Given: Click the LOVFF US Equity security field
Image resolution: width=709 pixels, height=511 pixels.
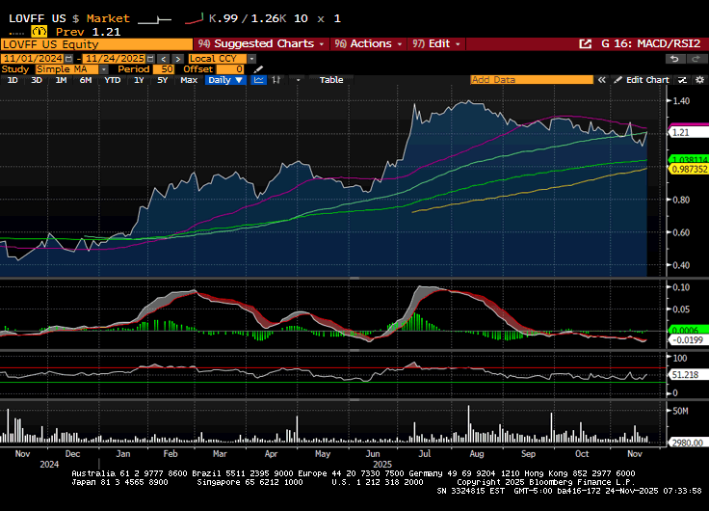Looking at the screenshot, I should [x=96, y=44].
